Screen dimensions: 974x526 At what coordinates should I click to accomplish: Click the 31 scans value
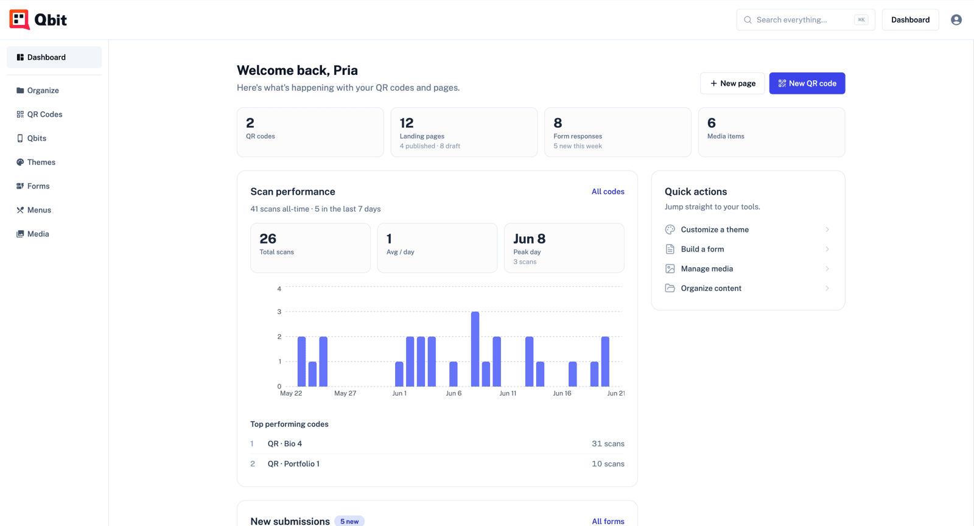[x=608, y=444]
